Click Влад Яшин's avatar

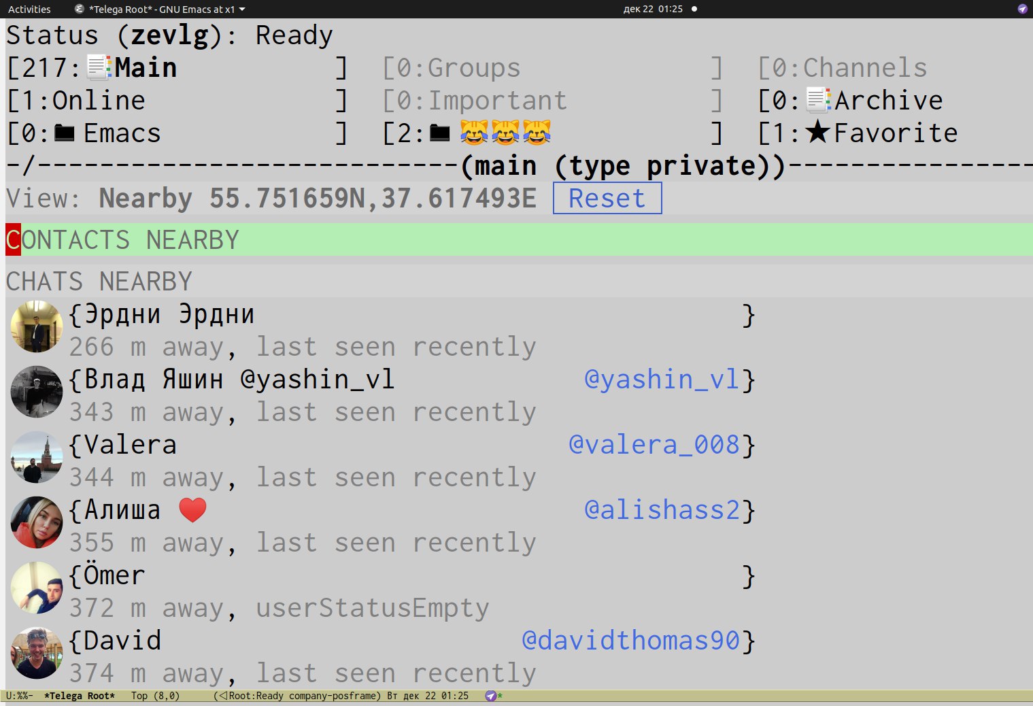click(x=37, y=392)
